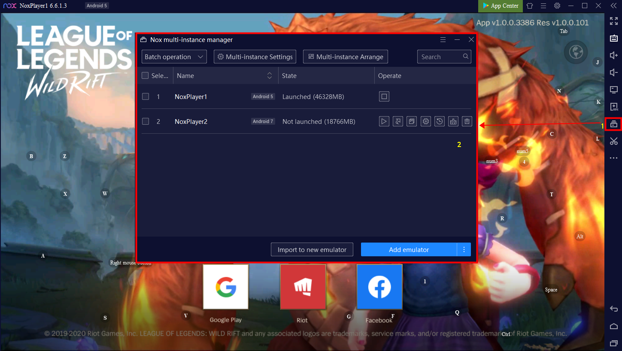The height and width of the screenshot is (351, 622).
Task: Open backup and restore for NoxPlayer2
Action: 440,122
